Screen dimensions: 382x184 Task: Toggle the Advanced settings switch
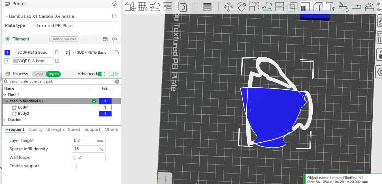pyautogui.click(x=101, y=74)
